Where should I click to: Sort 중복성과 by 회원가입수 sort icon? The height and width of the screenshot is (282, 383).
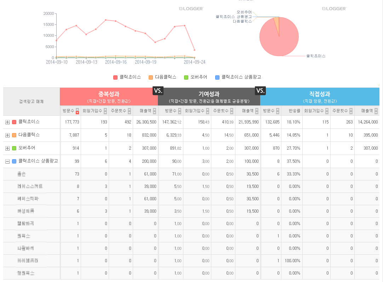point(106,111)
